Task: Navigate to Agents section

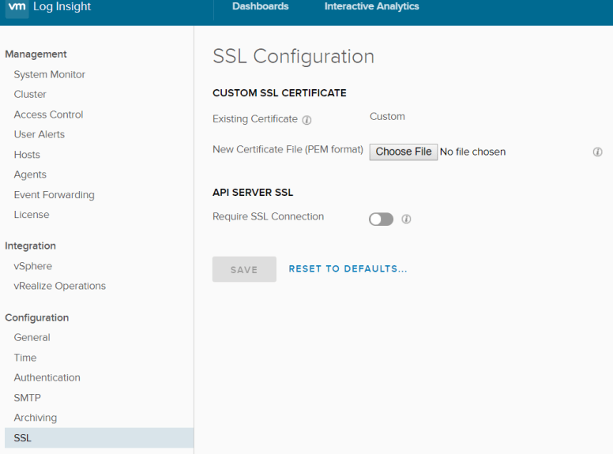Action: [x=30, y=174]
